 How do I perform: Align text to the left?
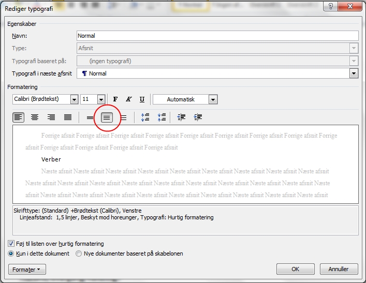18,117
